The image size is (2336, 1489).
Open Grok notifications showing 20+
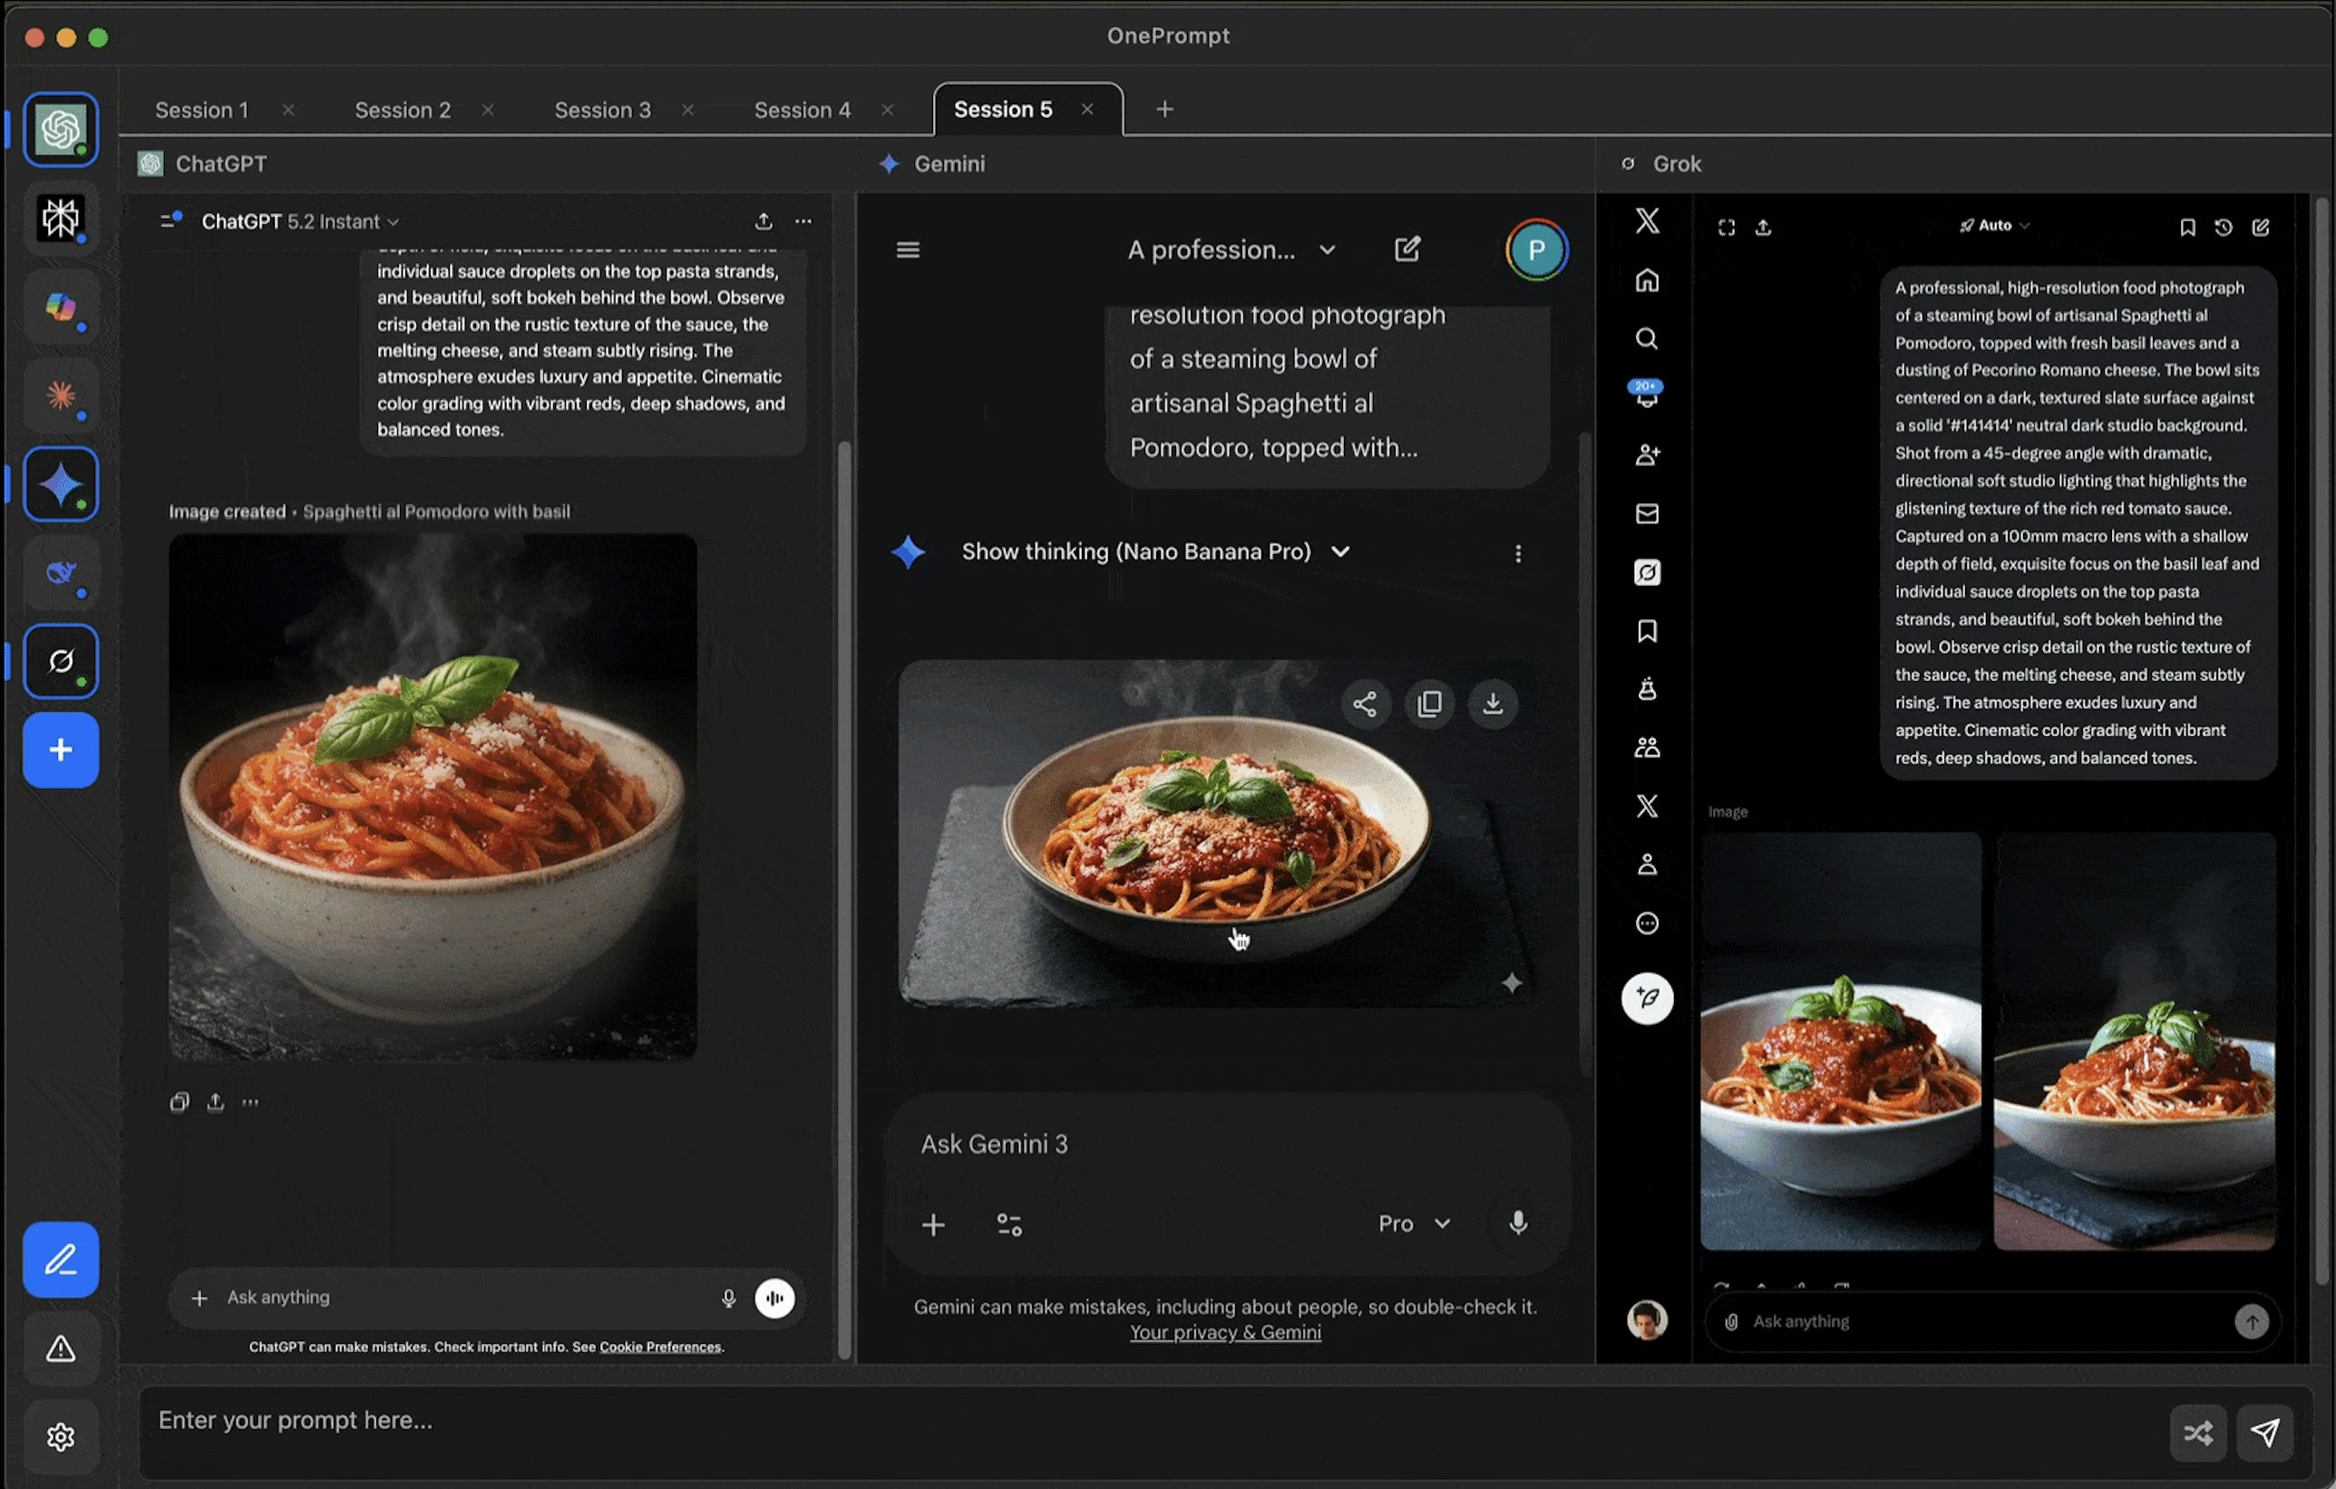pyautogui.click(x=1646, y=394)
